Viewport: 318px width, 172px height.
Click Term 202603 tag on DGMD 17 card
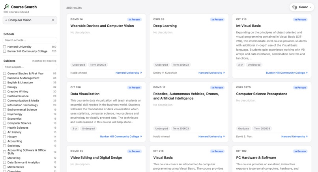[181, 128]
